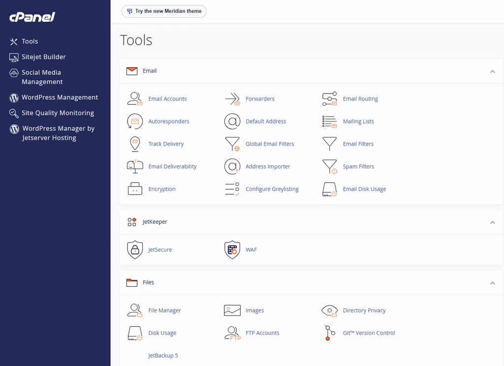Follow the Forwarders link
504x366 pixels.
click(x=260, y=99)
